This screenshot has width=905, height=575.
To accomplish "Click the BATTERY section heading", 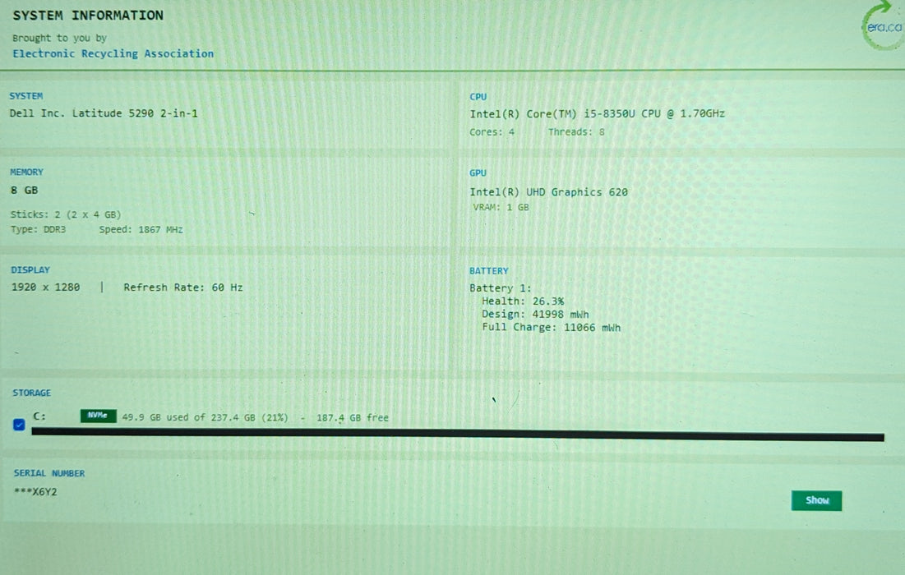I will coord(489,271).
